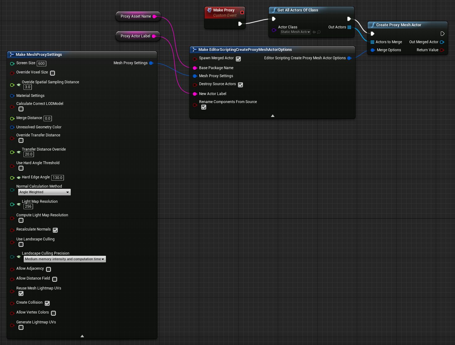Click the Out Merged Actor output pin
Screen dimensions: 455x345
coord(442,42)
